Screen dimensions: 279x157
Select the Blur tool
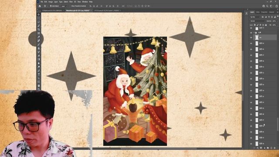(39, 63)
